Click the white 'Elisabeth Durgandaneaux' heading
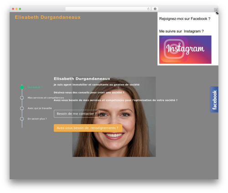228x193 pixels. point(82,78)
